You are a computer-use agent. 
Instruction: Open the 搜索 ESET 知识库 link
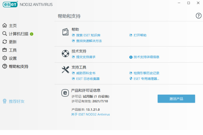point(88,35)
